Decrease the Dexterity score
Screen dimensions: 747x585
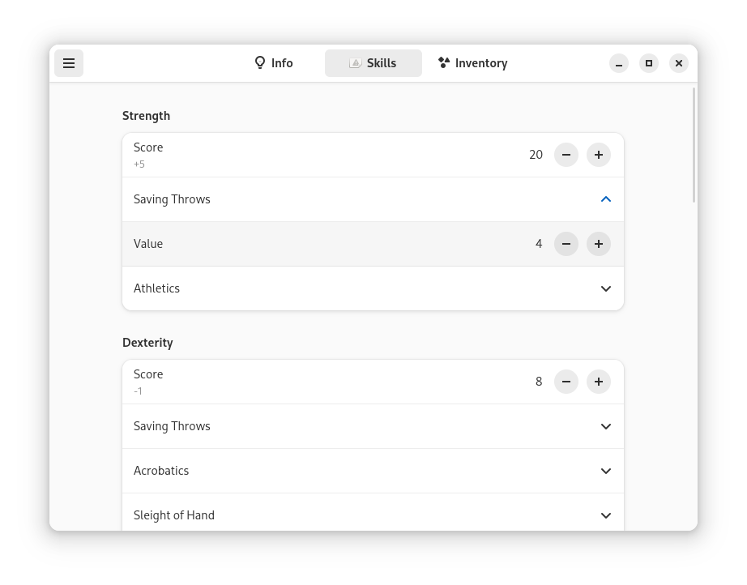tap(566, 382)
